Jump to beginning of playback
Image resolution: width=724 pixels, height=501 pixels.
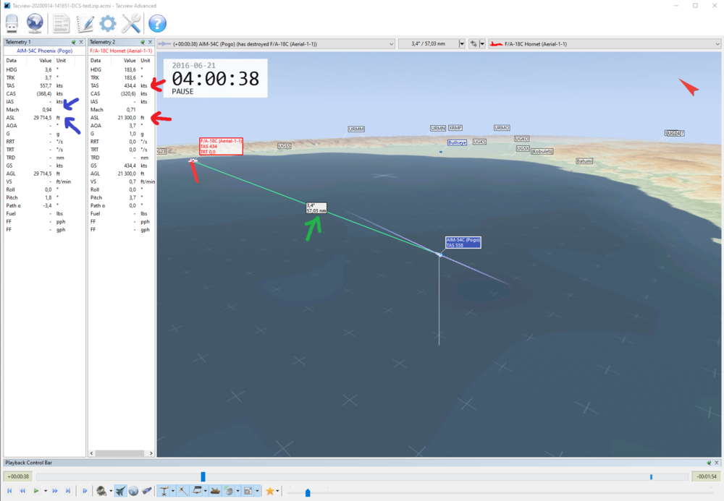point(9,491)
